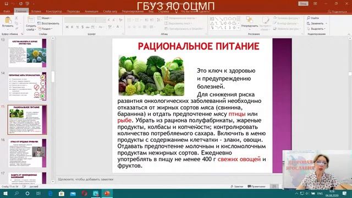Click the Redo/Repeat icon in quick access toolbar

coord(21,4)
